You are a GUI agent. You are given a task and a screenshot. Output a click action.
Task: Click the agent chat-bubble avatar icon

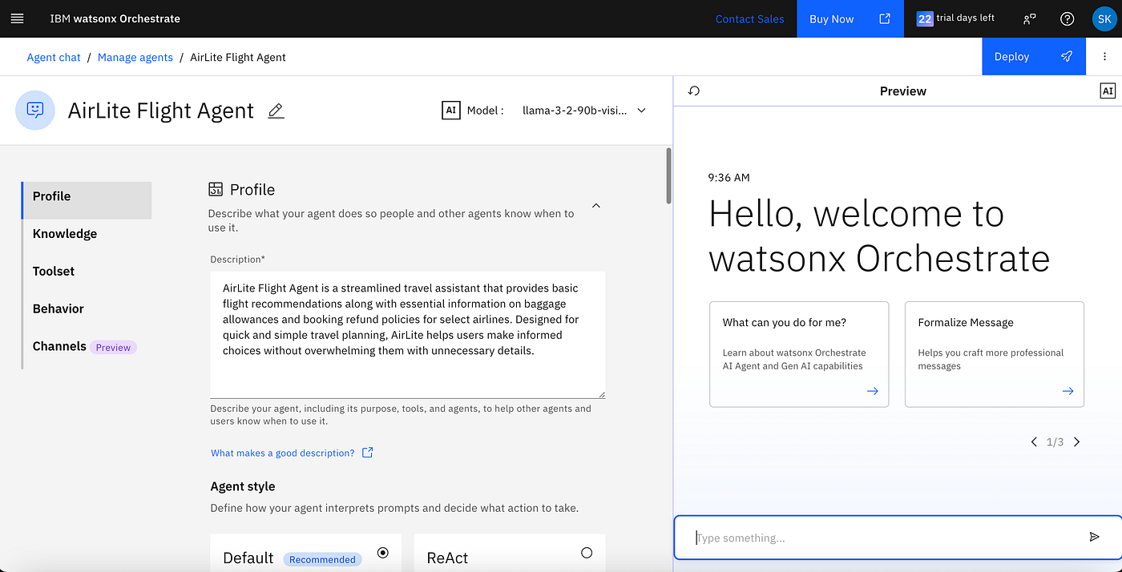tap(35, 110)
